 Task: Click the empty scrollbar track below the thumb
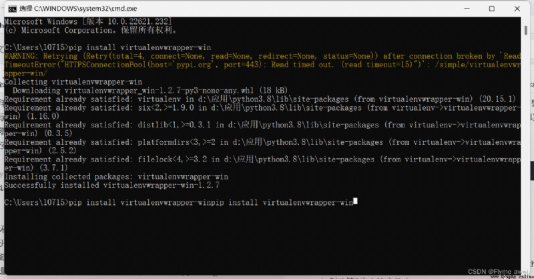point(526,154)
